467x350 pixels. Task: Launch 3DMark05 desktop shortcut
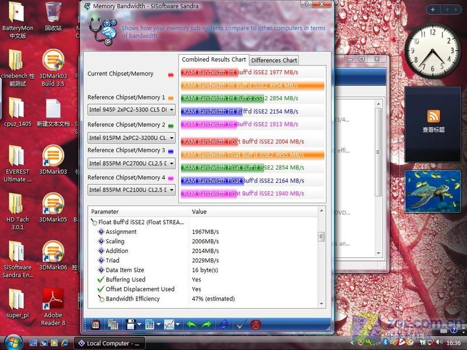[53, 208]
